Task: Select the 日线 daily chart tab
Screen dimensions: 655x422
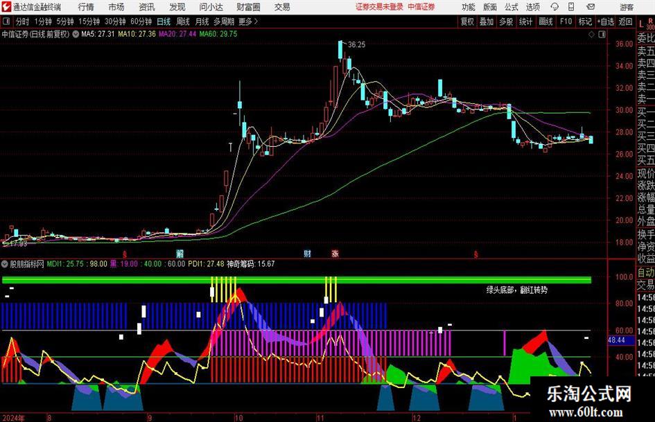Action: pos(164,21)
